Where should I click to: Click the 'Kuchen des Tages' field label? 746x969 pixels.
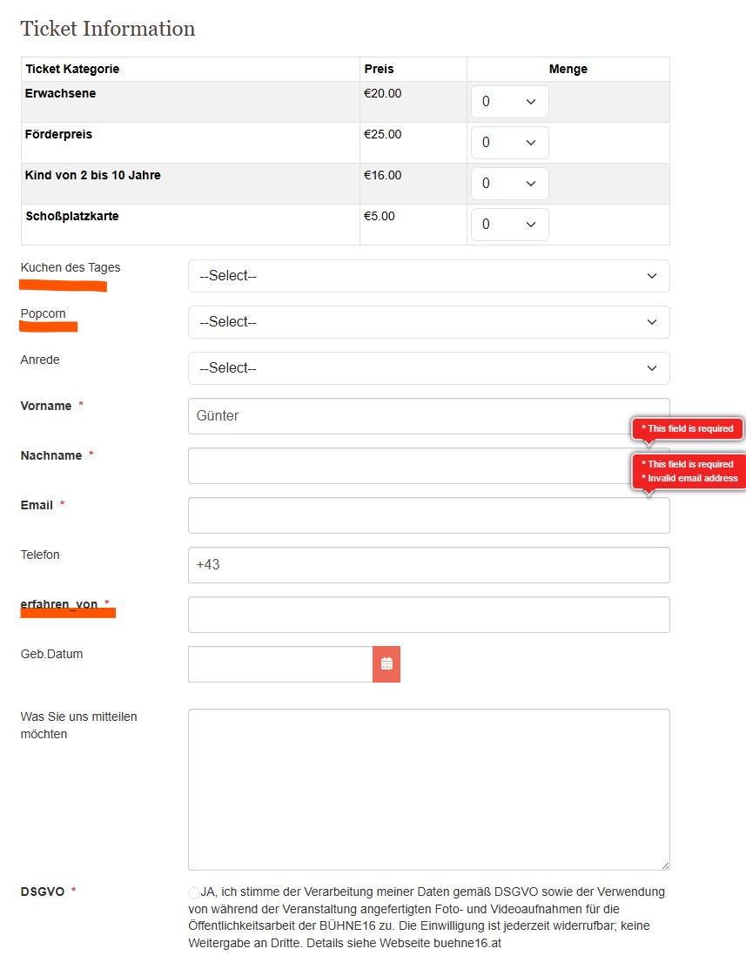coord(71,268)
